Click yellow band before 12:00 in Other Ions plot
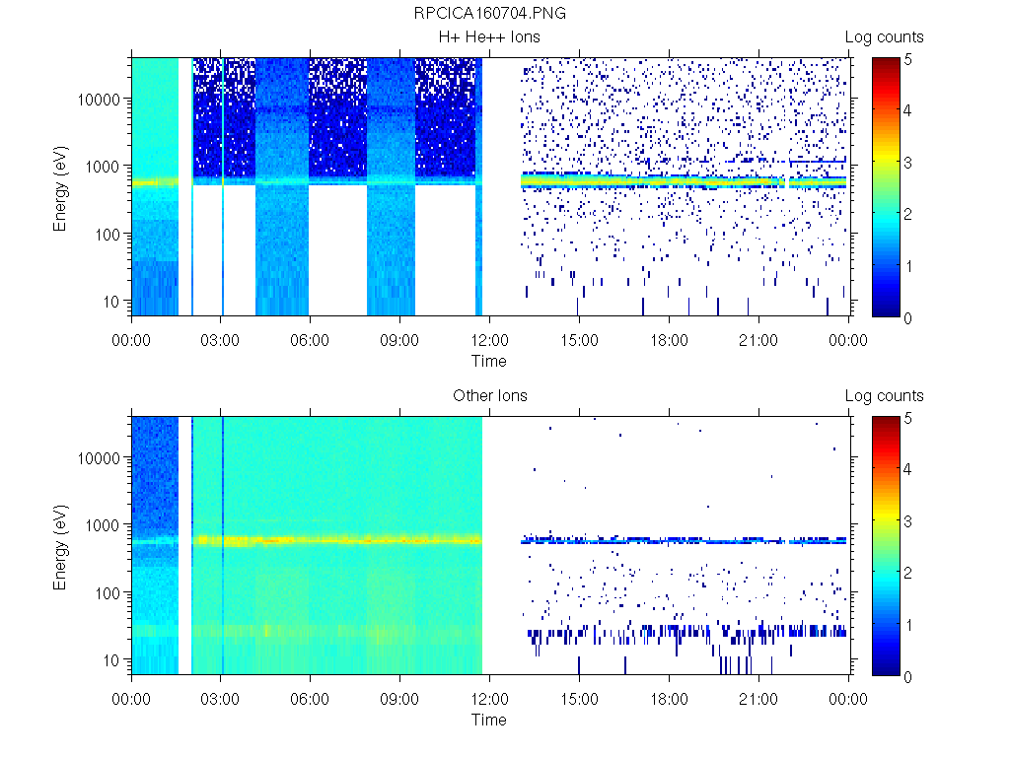 337,540
